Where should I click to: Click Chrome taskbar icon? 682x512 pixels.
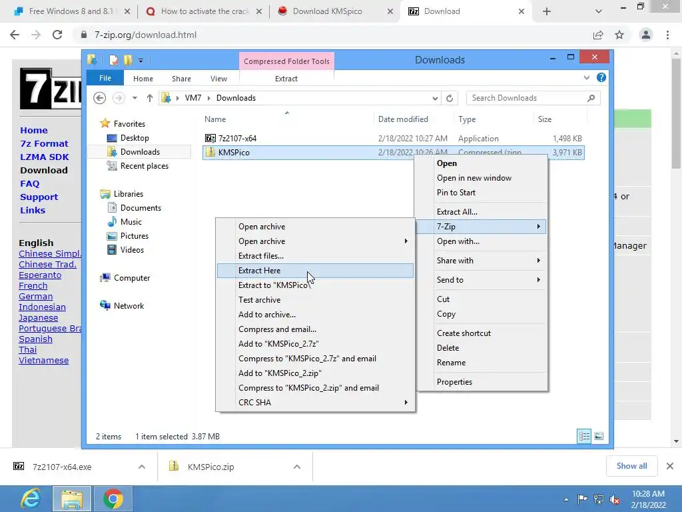113,499
